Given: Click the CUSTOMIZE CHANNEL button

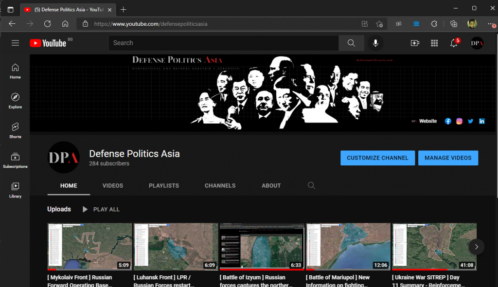Looking at the screenshot, I should pyautogui.click(x=377, y=158).
